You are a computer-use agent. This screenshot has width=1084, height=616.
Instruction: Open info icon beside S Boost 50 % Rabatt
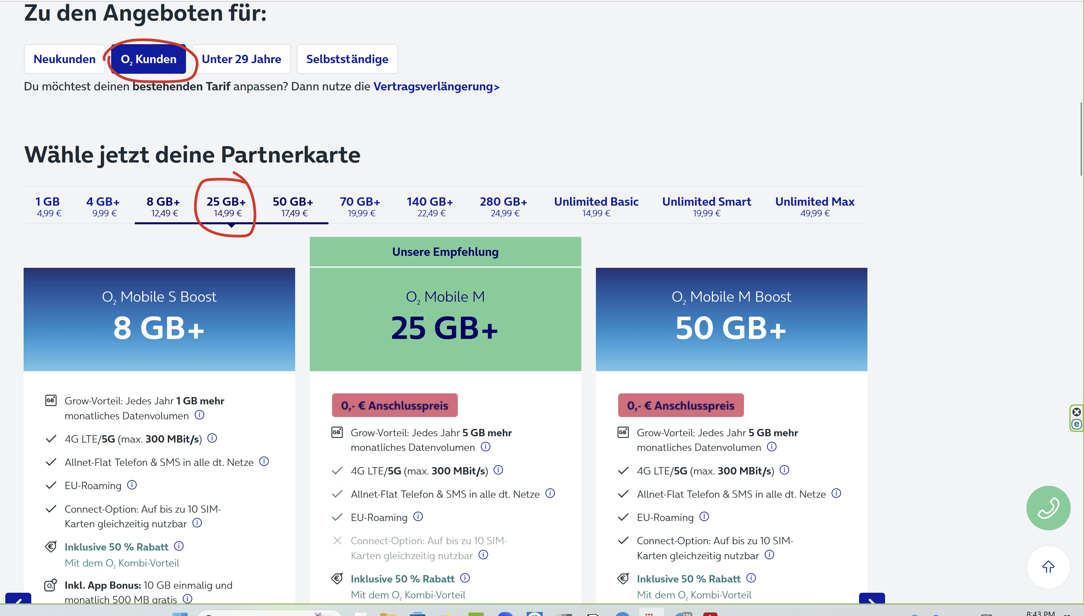(x=179, y=546)
